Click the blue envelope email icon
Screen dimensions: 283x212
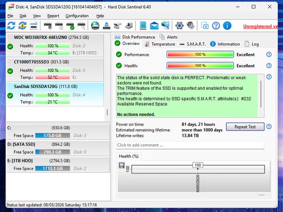(x=154, y=25)
